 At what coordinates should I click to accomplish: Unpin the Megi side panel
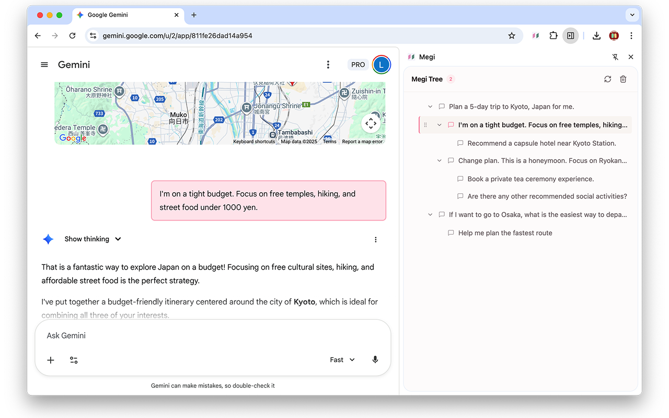[615, 57]
